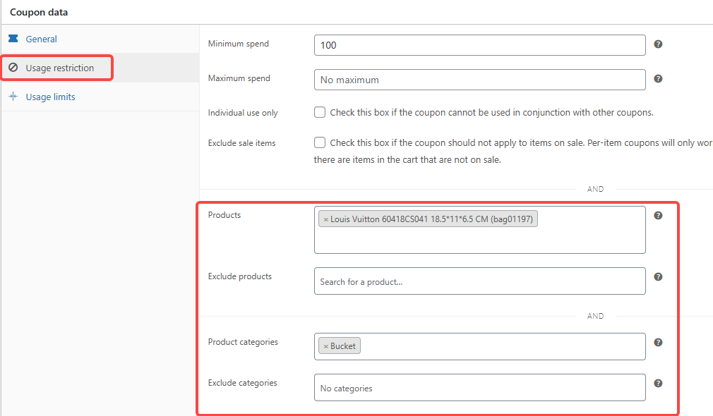Select the Usage restriction tab
The width and height of the screenshot is (713, 416).
(59, 68)
